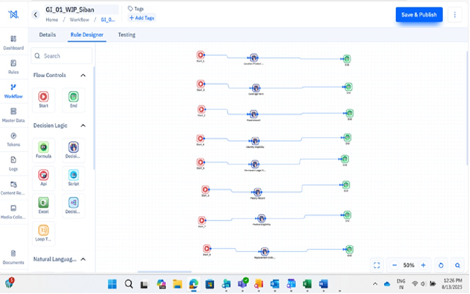This screenshot has width=470, height=294.
Task: Go back using the left chevron
Action: tap(35, 14)
